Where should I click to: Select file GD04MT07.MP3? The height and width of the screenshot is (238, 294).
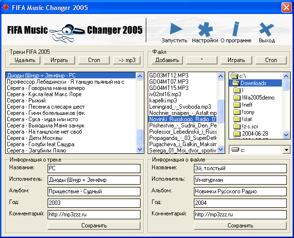point(183,82)
